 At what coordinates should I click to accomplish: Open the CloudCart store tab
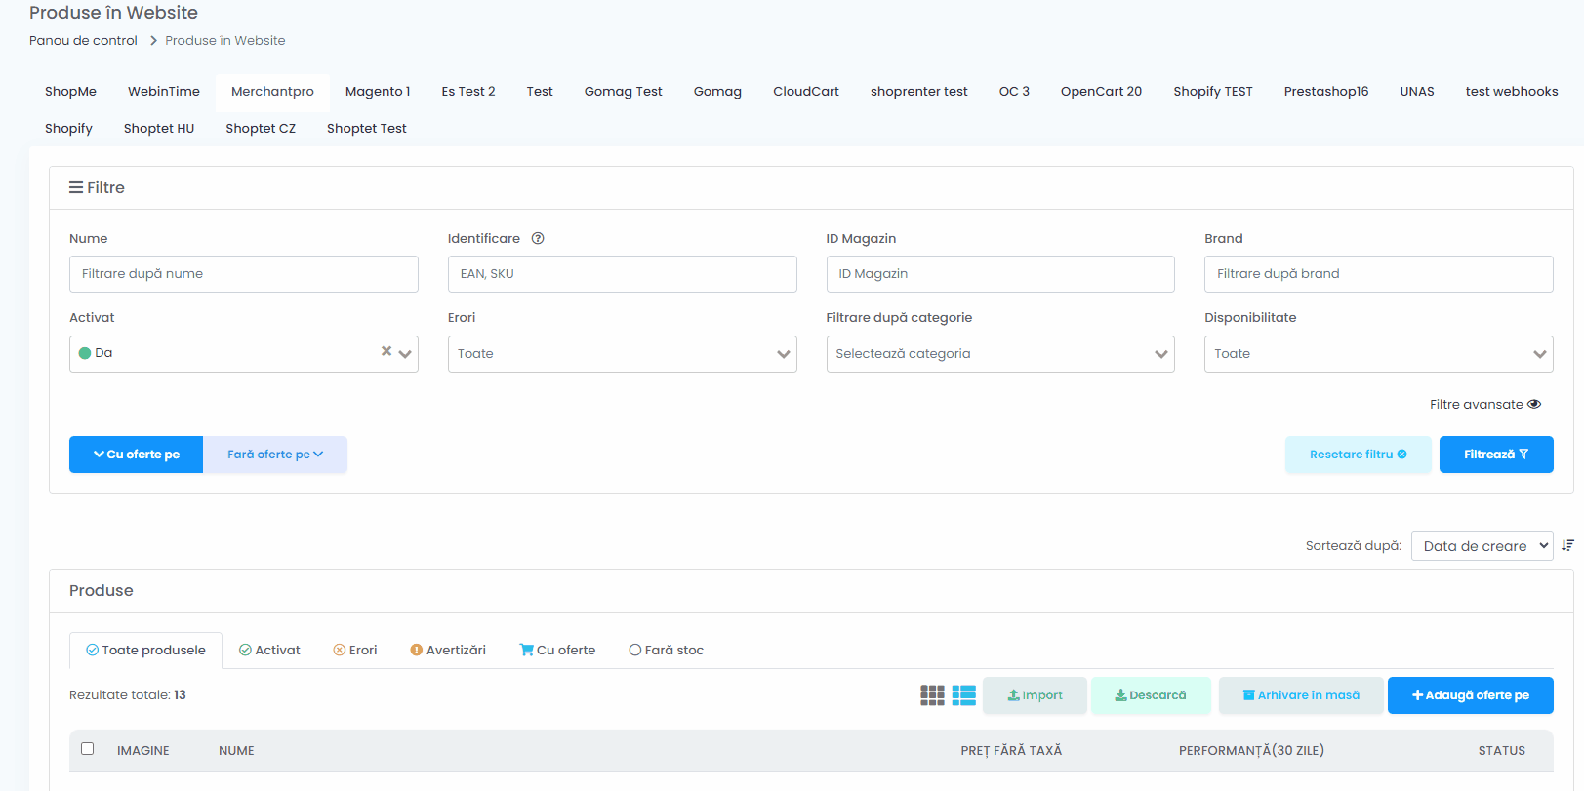click(806, 91)
